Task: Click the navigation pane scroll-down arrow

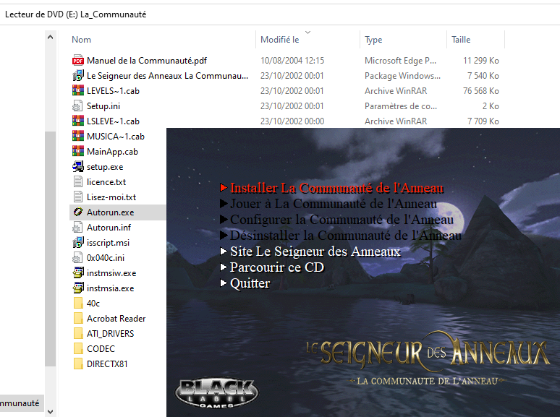Action: (x=51, y=412)
